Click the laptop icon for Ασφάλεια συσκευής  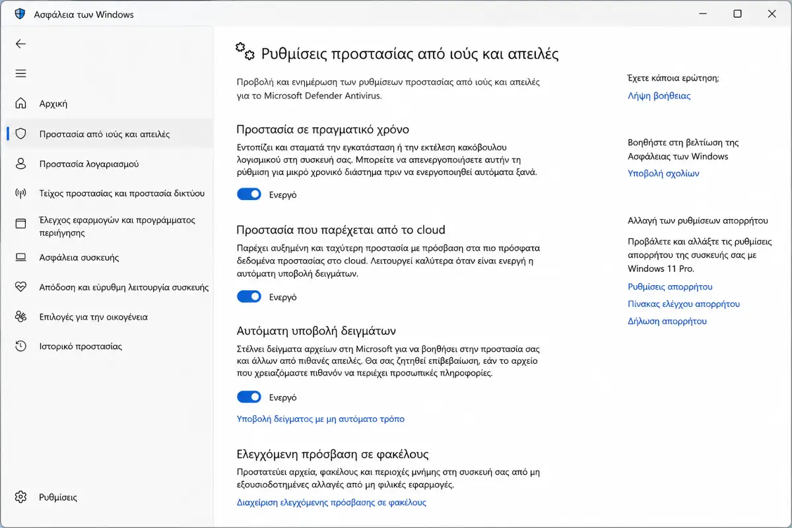point(21,257)
